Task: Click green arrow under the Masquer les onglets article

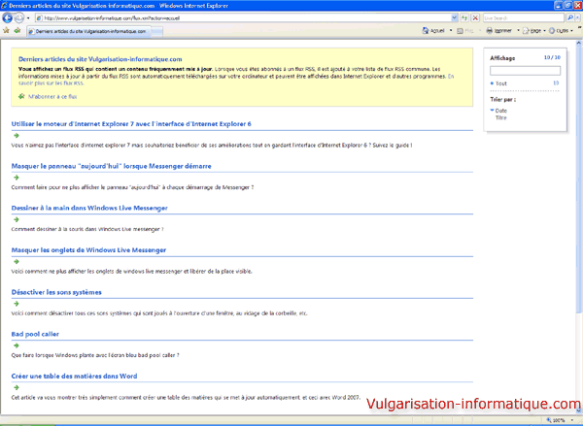Action: (x=16, y=261)
